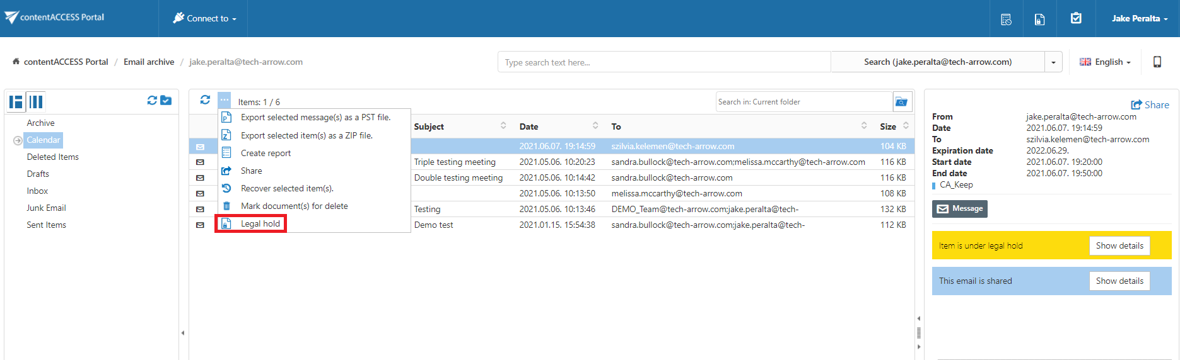Switch to the column layout view icon
This screenshot has width=1180, height=360.
pyautogui.click(x=36, y=101)
